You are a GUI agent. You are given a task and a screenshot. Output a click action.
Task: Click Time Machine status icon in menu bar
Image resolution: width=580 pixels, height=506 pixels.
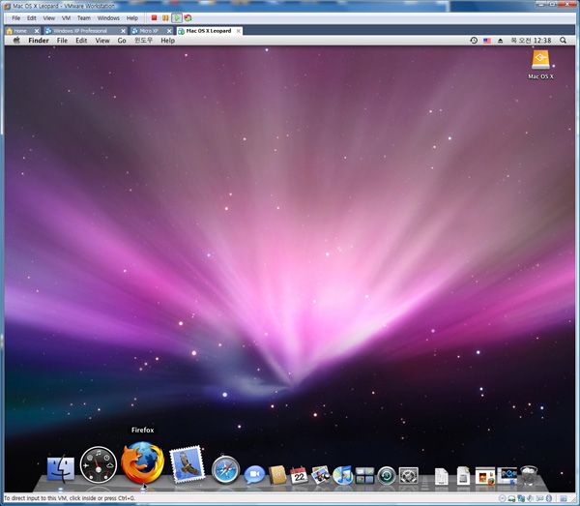(474, 41)
